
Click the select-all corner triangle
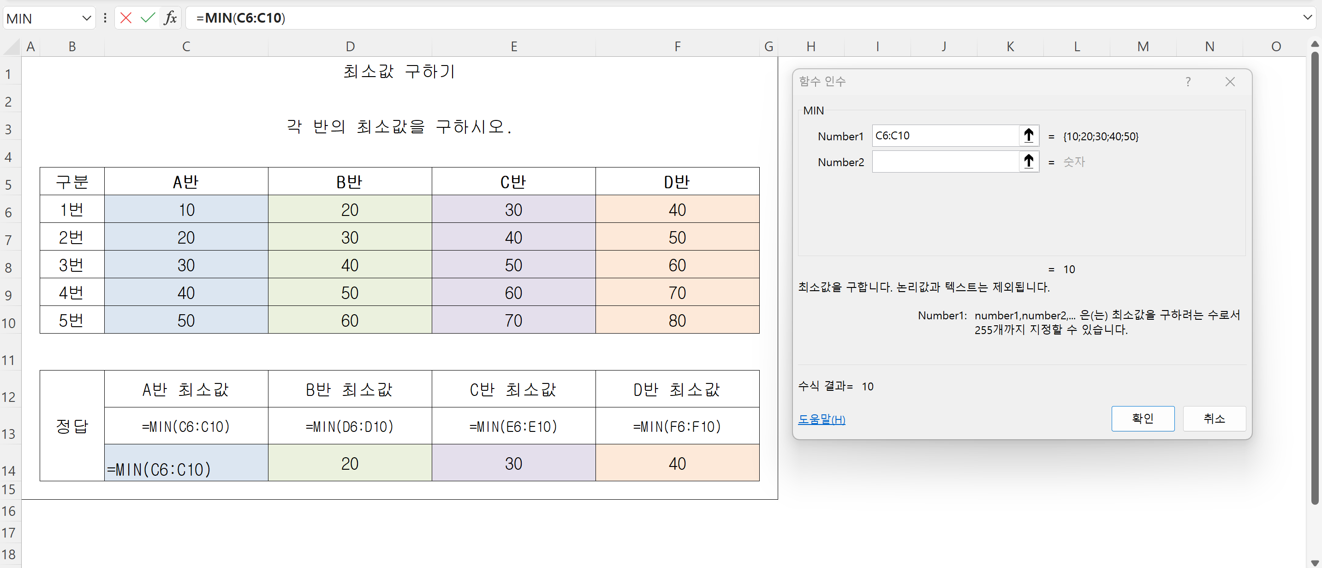11,47
